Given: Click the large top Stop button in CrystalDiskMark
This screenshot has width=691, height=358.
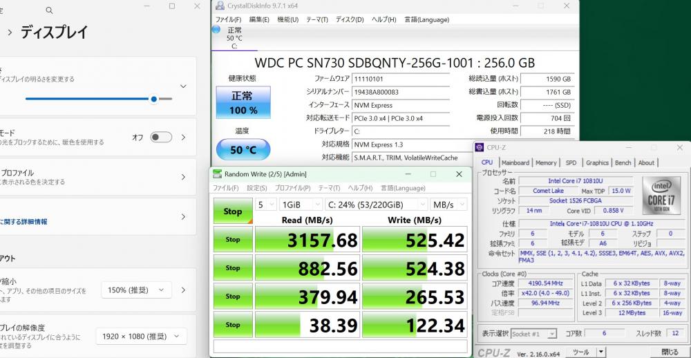Looking at the screenshot, I should click(x=233, y=211).
